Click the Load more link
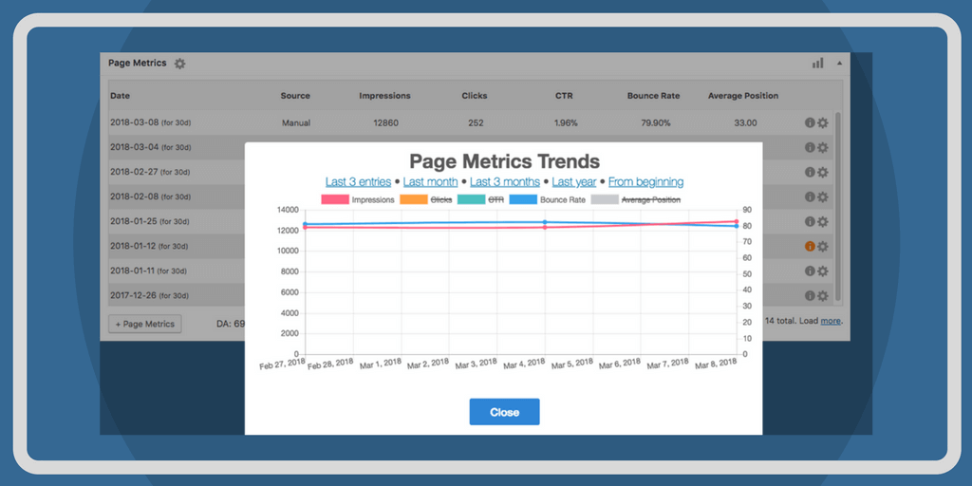The width and height of the screenshot is (972, 486). (x=831, y=322)
